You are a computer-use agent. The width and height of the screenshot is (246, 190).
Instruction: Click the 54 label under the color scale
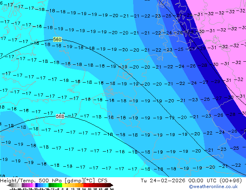point(112,189)
